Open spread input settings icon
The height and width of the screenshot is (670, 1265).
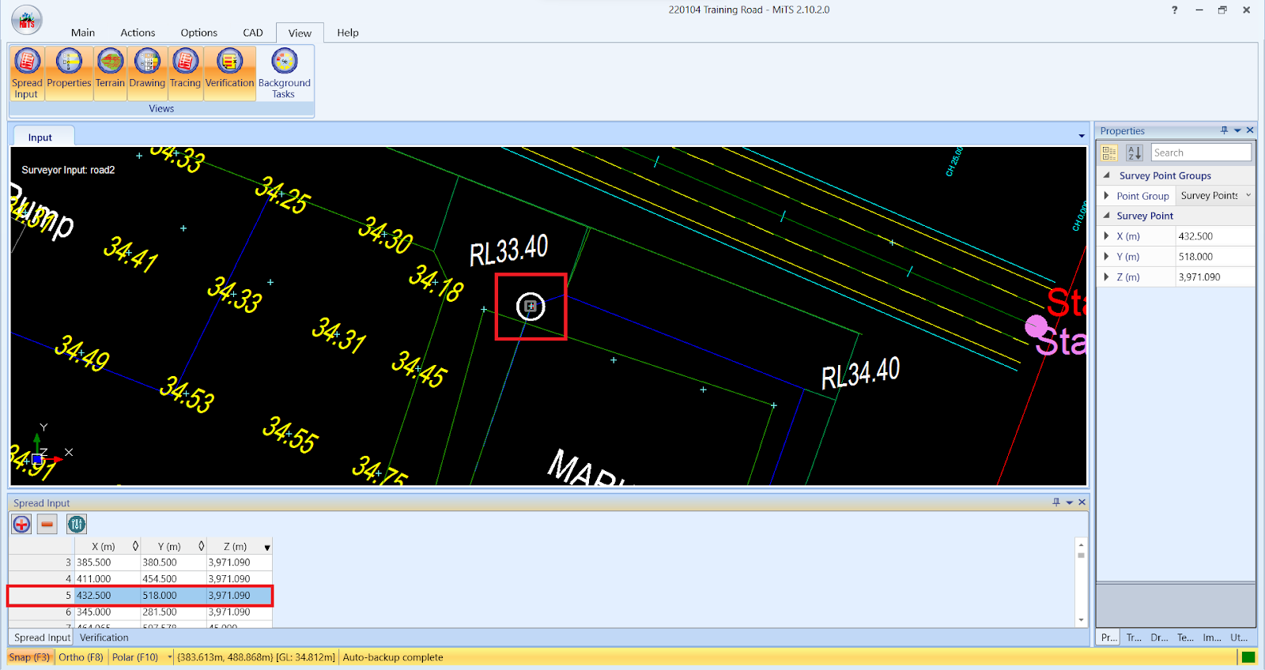tap(77, 524)
